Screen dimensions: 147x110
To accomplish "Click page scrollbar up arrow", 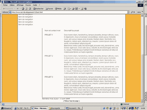I will click(142, 16).
